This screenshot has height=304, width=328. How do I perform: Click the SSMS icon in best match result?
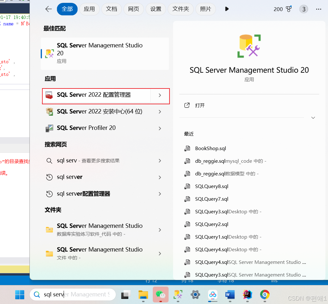tap(50, 54)
